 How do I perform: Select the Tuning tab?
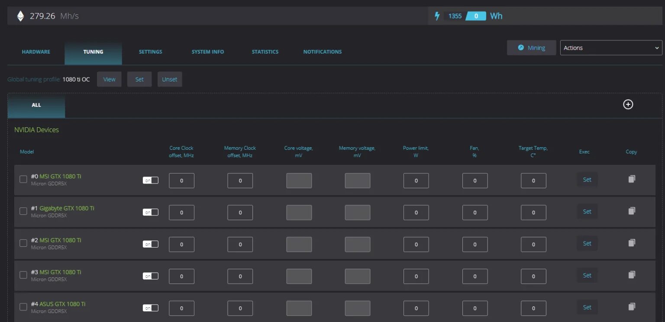point(93,52)
